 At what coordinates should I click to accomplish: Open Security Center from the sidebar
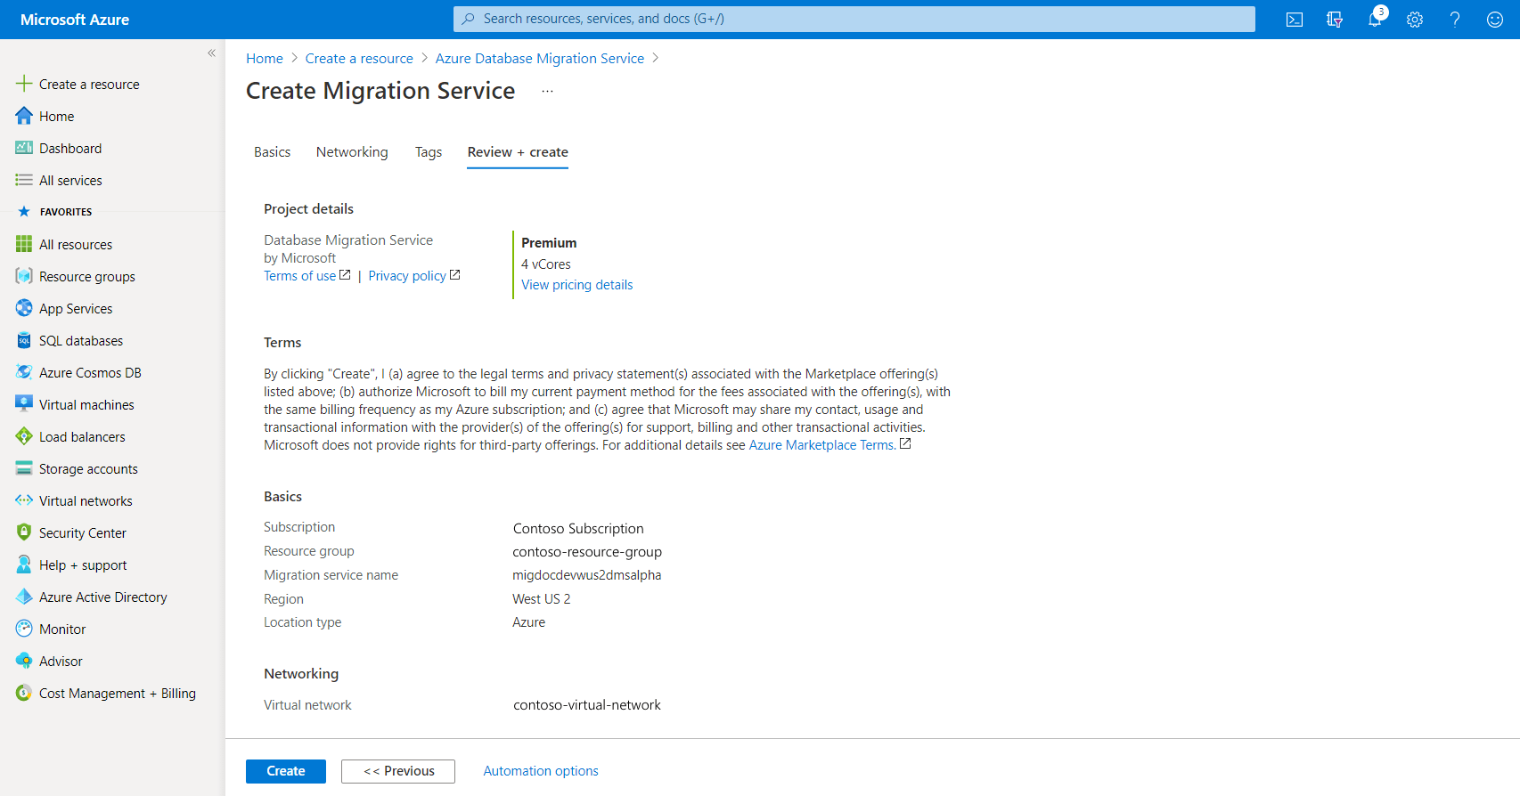83,533
